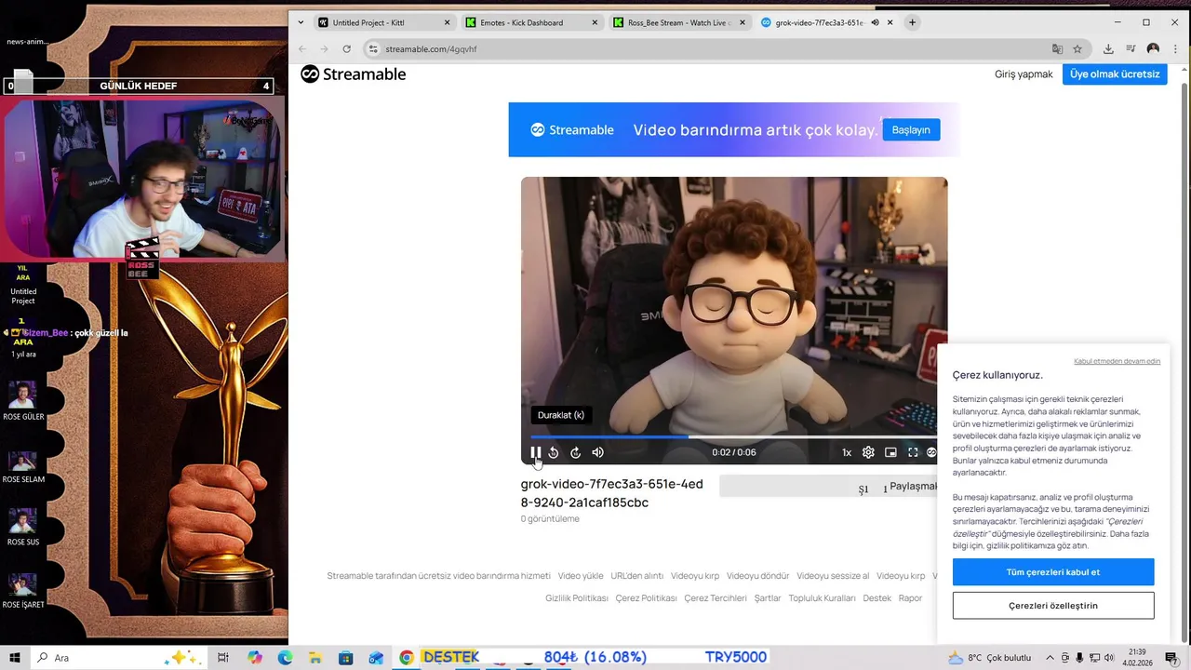Open the URL'den alıntı footer link
Viewport: 1191px width, 670px height.
636,576
